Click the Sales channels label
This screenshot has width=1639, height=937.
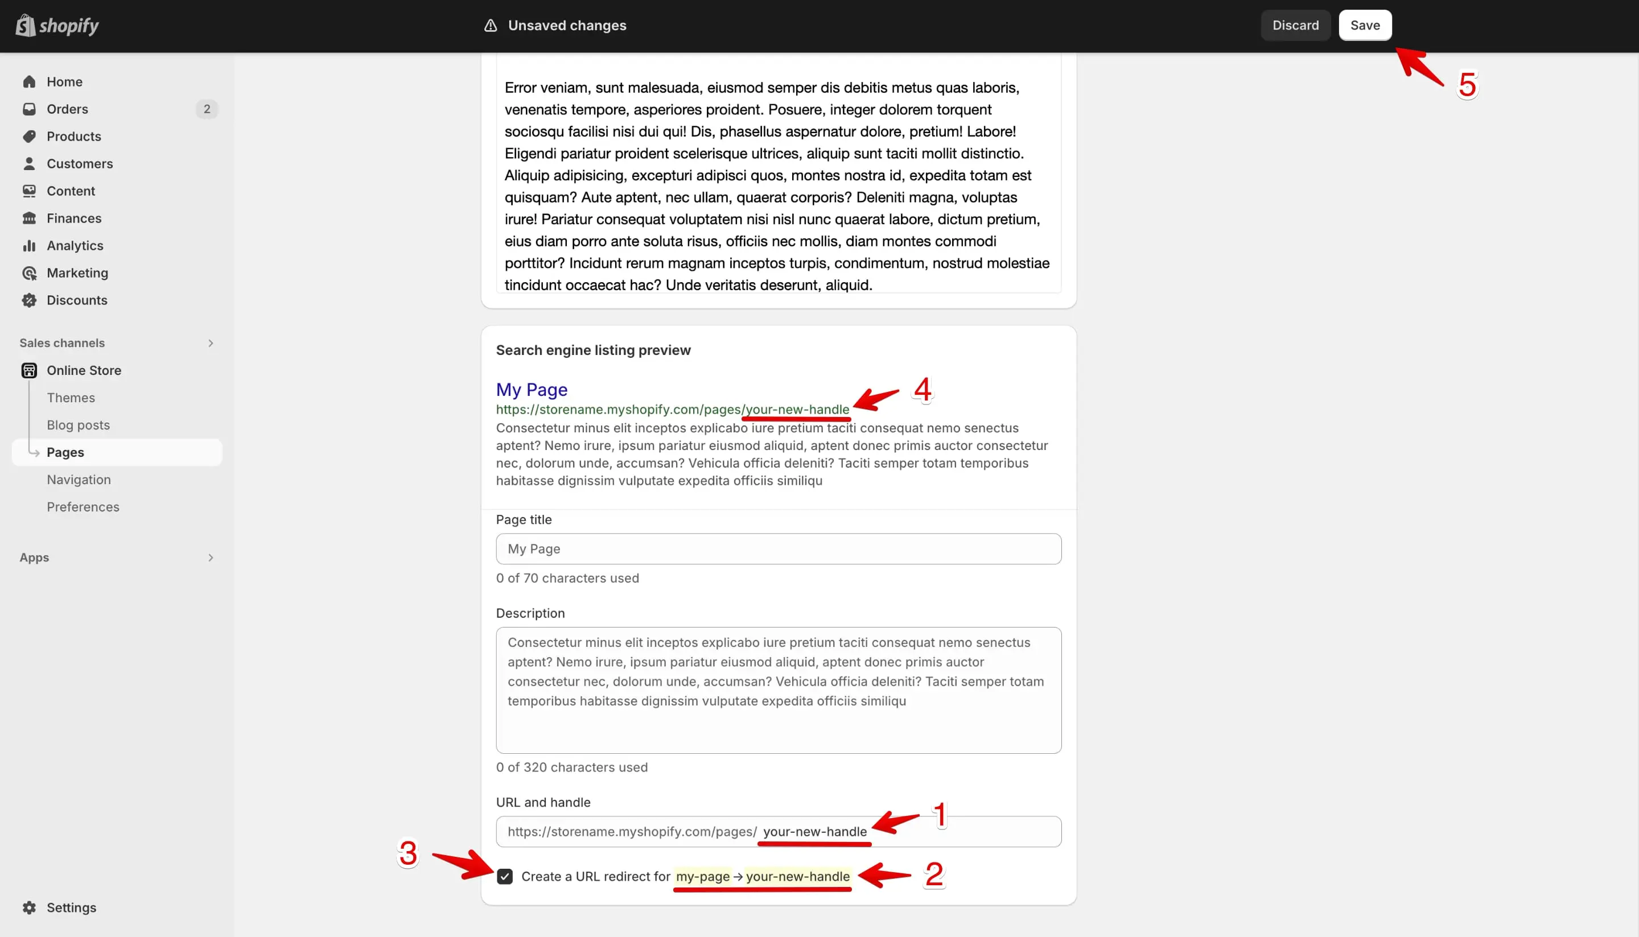click(x=62, y=343)
